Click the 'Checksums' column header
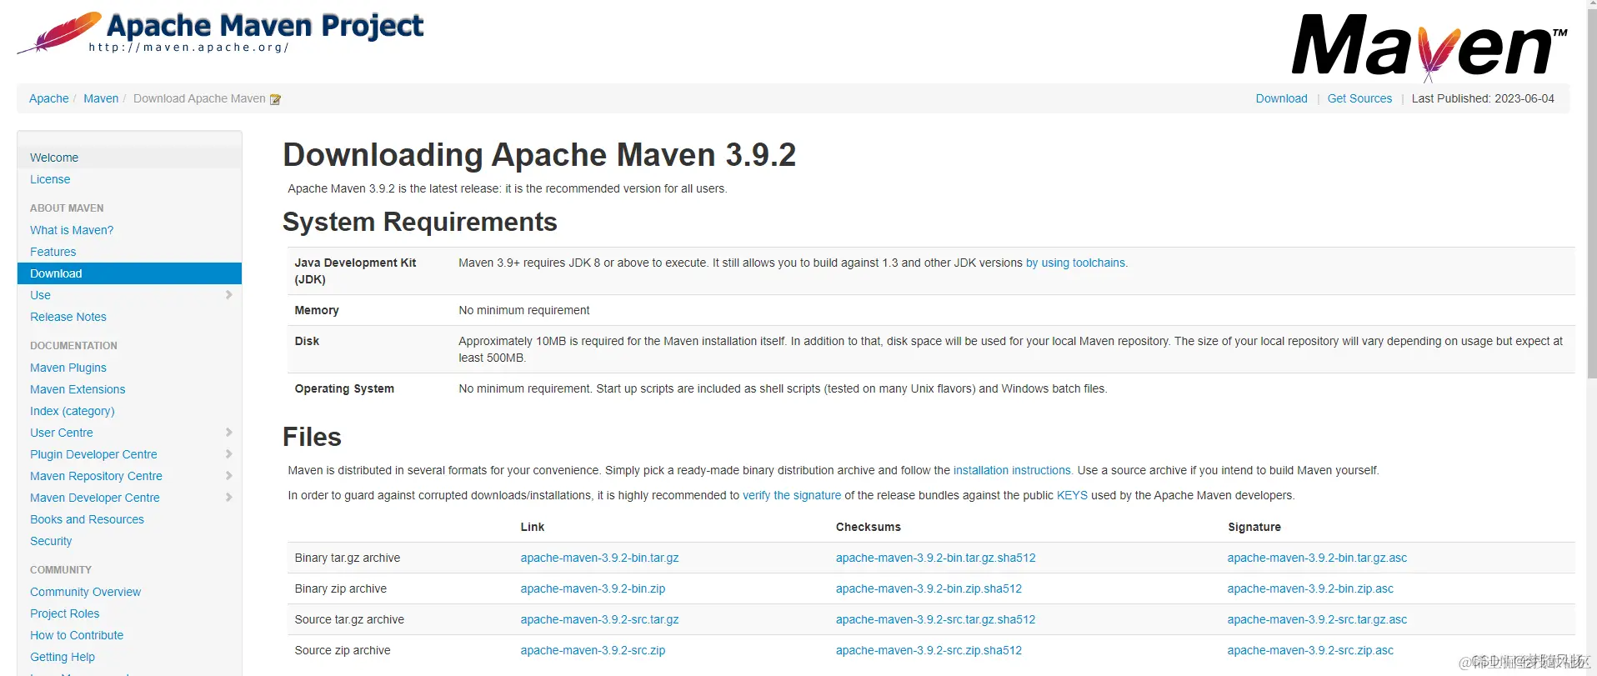1597x676 pixels. [868, 527]
